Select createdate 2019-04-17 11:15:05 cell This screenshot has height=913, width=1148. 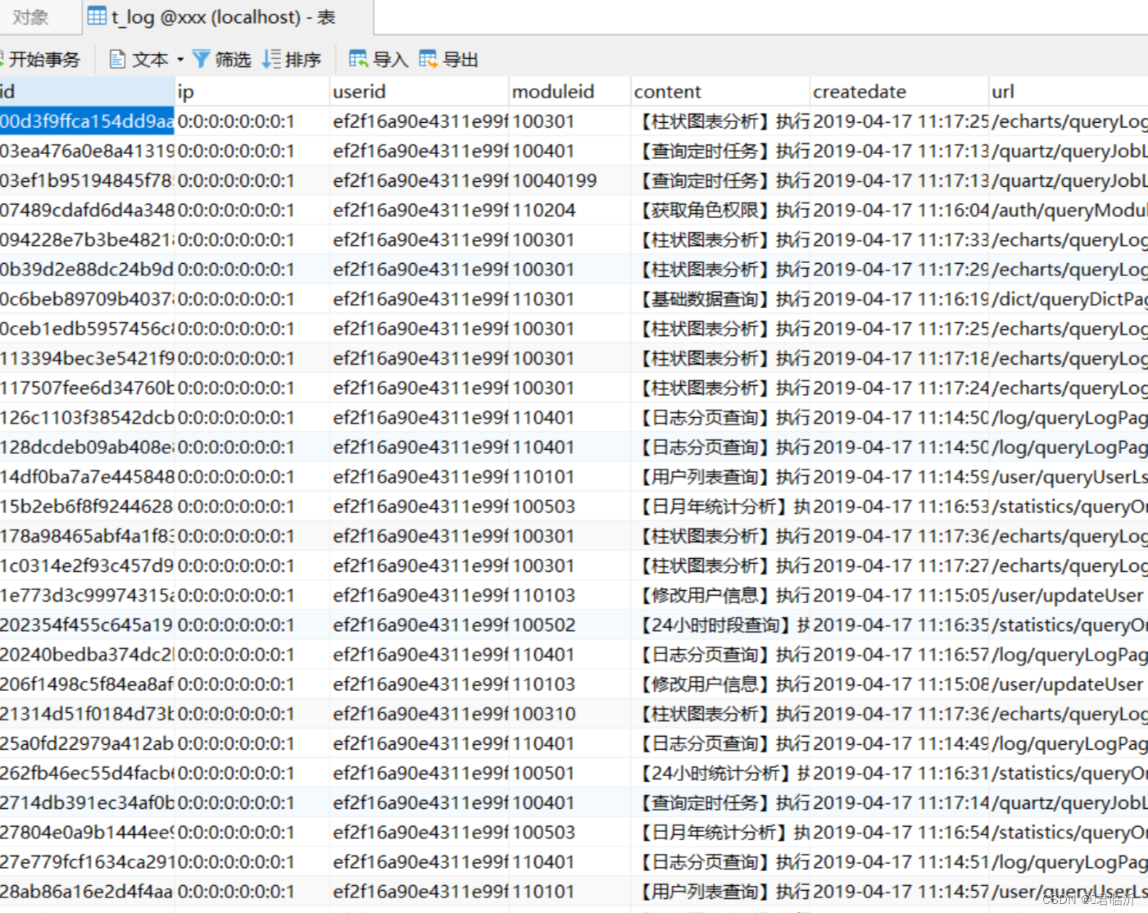(900, 595)
